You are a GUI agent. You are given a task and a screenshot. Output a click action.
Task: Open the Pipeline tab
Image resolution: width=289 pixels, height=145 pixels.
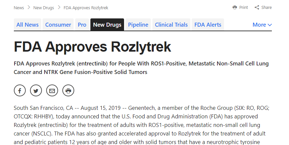click(138, 25)
